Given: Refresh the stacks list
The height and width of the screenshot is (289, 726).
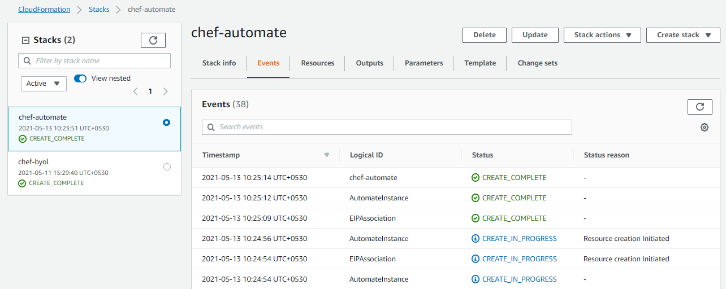Looking at the screenshot, I should 153,40.
